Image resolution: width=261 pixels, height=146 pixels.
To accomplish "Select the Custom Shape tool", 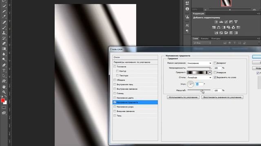I will tap(4, 81).
